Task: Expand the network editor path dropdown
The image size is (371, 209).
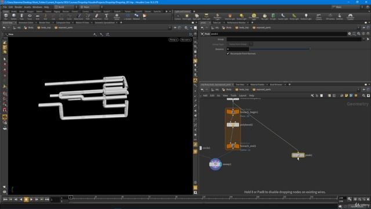Action: 358,89
